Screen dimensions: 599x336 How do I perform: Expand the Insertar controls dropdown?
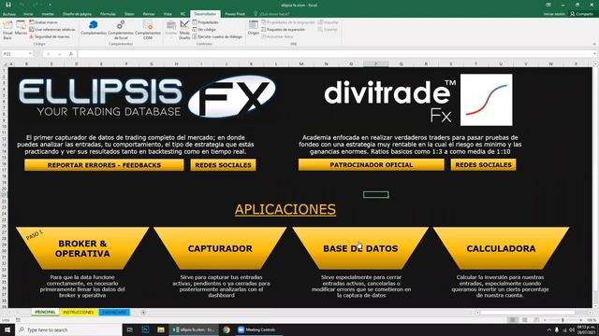coord(171,29)
